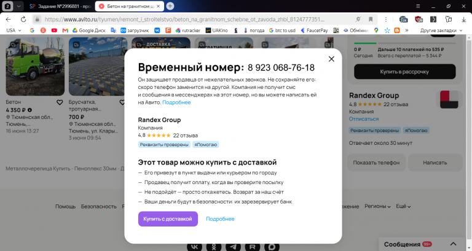Open the Gmail bookmark
The width and height of the screenshot is (472, 251).
click(65, 30)
